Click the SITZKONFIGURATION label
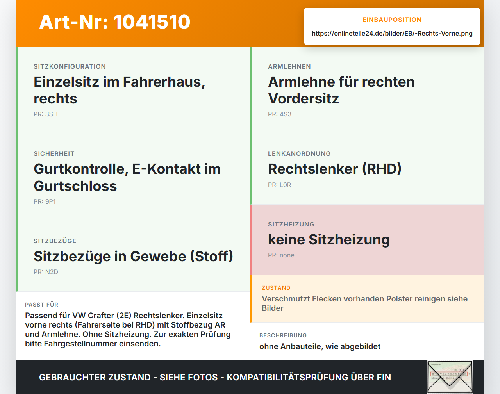The image size is (500, 394). pyautogui.click(x=70, y=67)
